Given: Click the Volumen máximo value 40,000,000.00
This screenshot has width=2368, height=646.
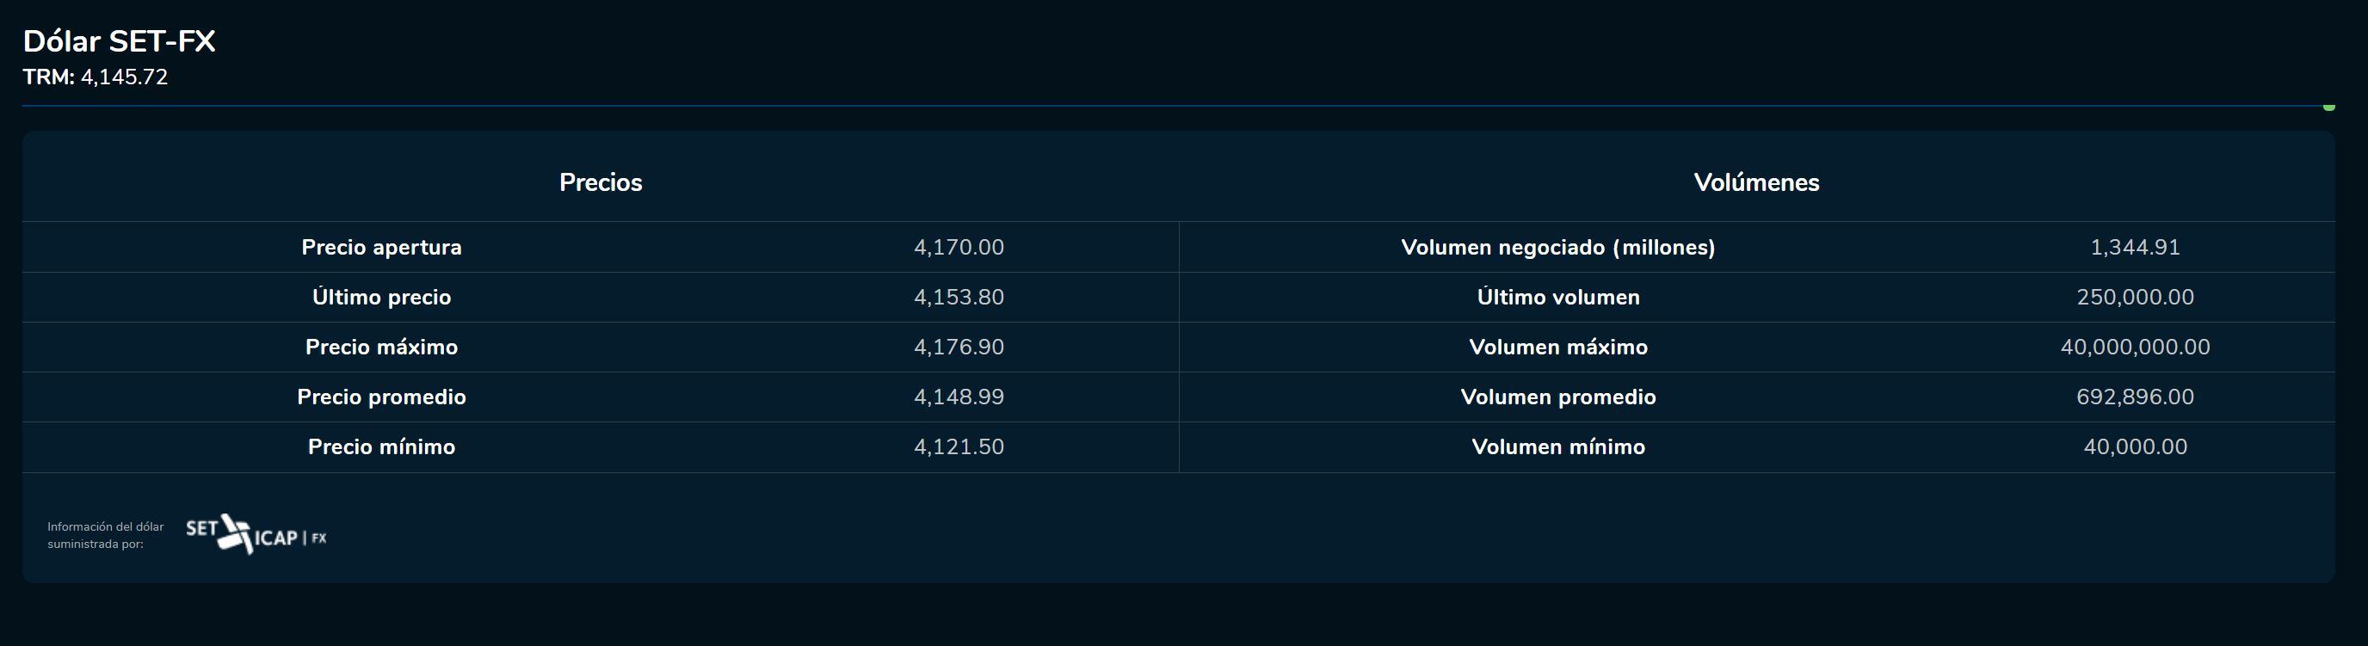Looking at the screenshot, I should coord(2135,347).
